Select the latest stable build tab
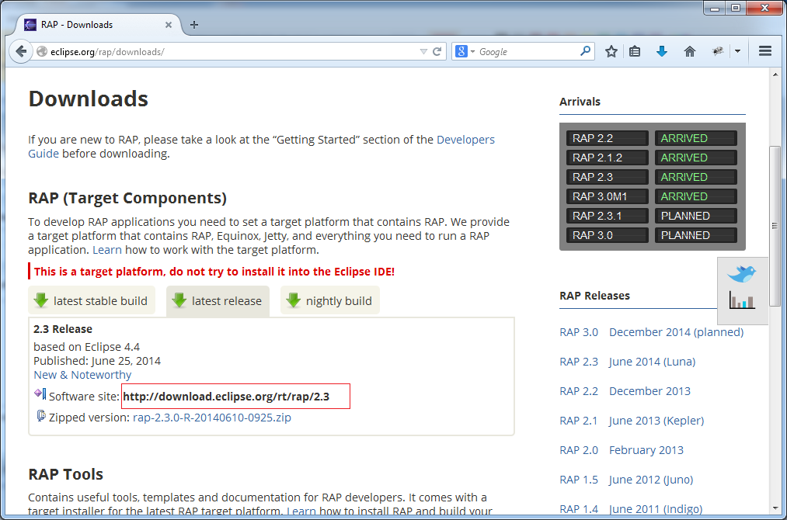Viewport: 787px width, 520px height. point(92,300)
